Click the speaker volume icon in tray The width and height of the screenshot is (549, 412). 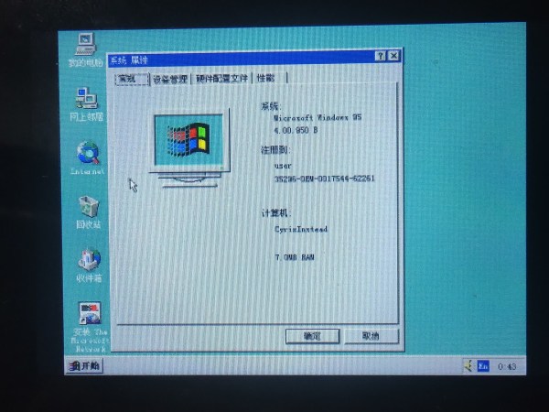tap(467, 366)
